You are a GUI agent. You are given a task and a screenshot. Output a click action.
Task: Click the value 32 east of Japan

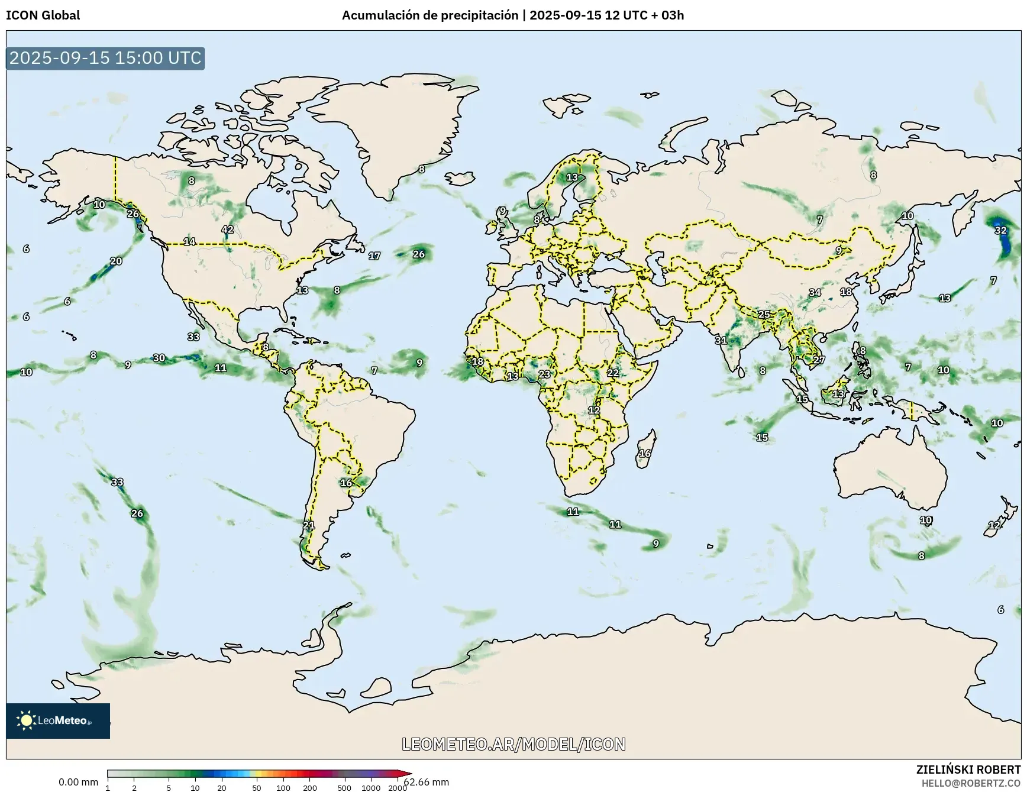click(1001, 231)
